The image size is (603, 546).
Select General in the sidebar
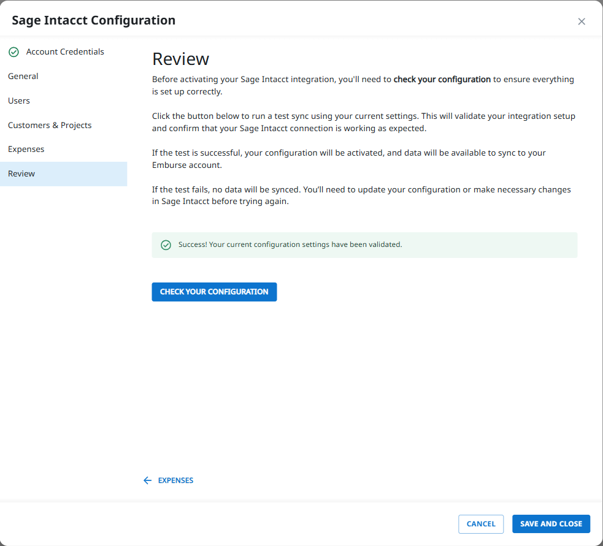pos(23,76)
